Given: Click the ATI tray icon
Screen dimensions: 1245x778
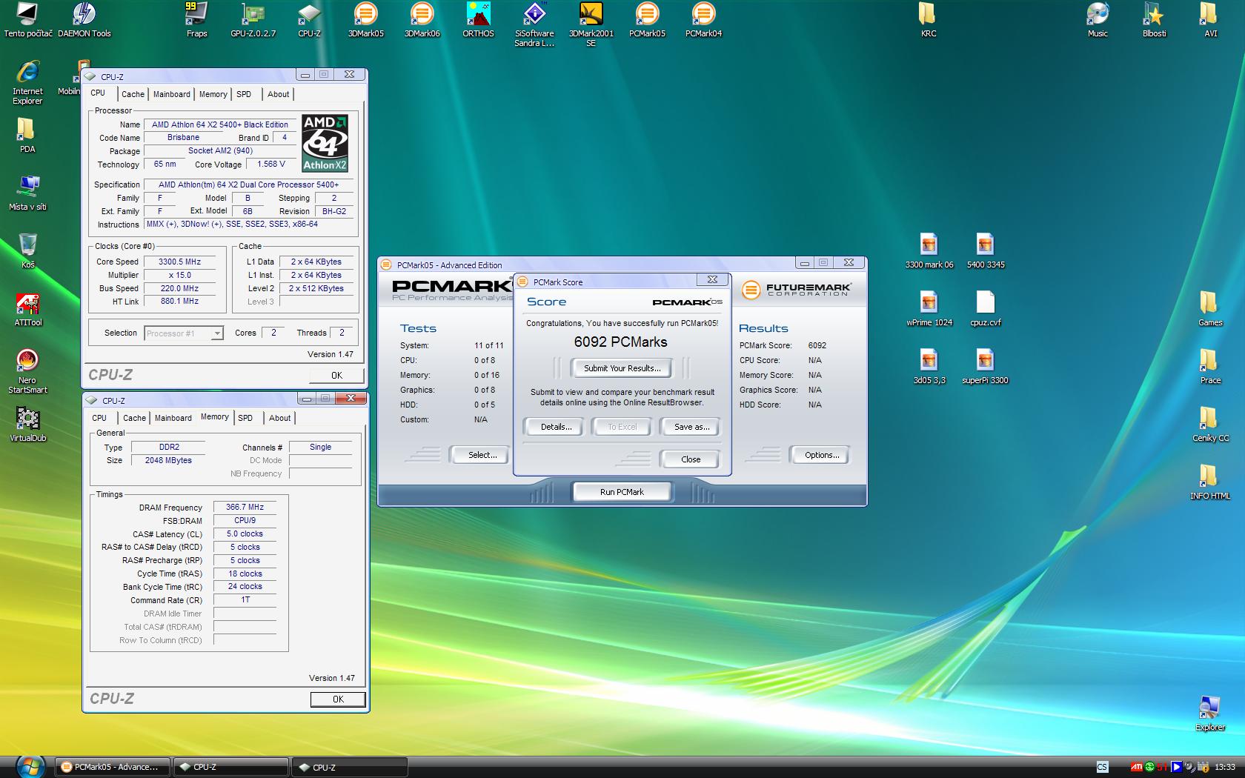Looking at the screenshot, I should click(1136, 767).
